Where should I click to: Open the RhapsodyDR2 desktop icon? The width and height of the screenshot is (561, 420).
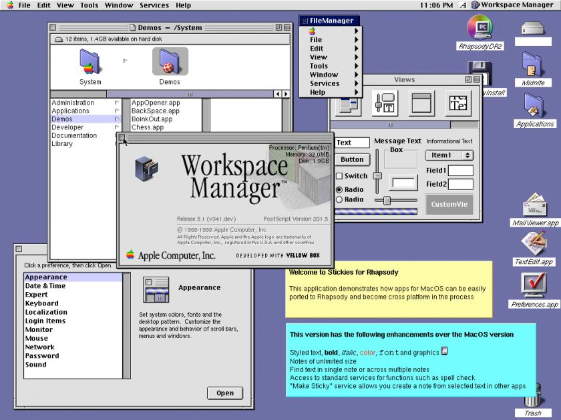(480, 28)
